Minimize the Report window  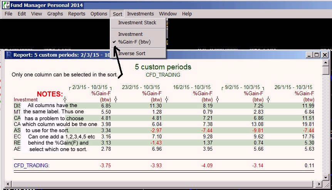tap(309, 55)
